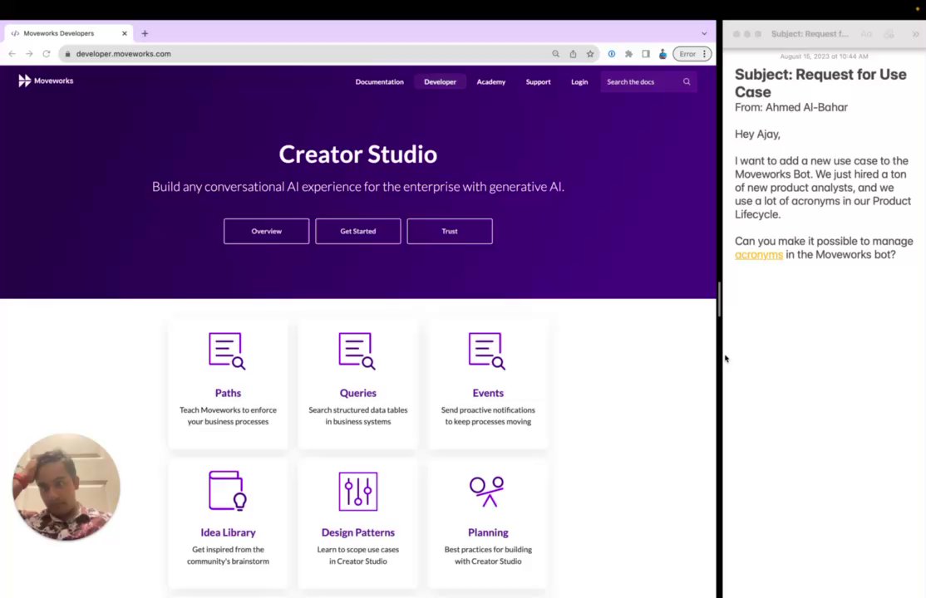This screenshot has height=598, width=926.
Task: Click the Trust button
Action: [x=450, y=232]
